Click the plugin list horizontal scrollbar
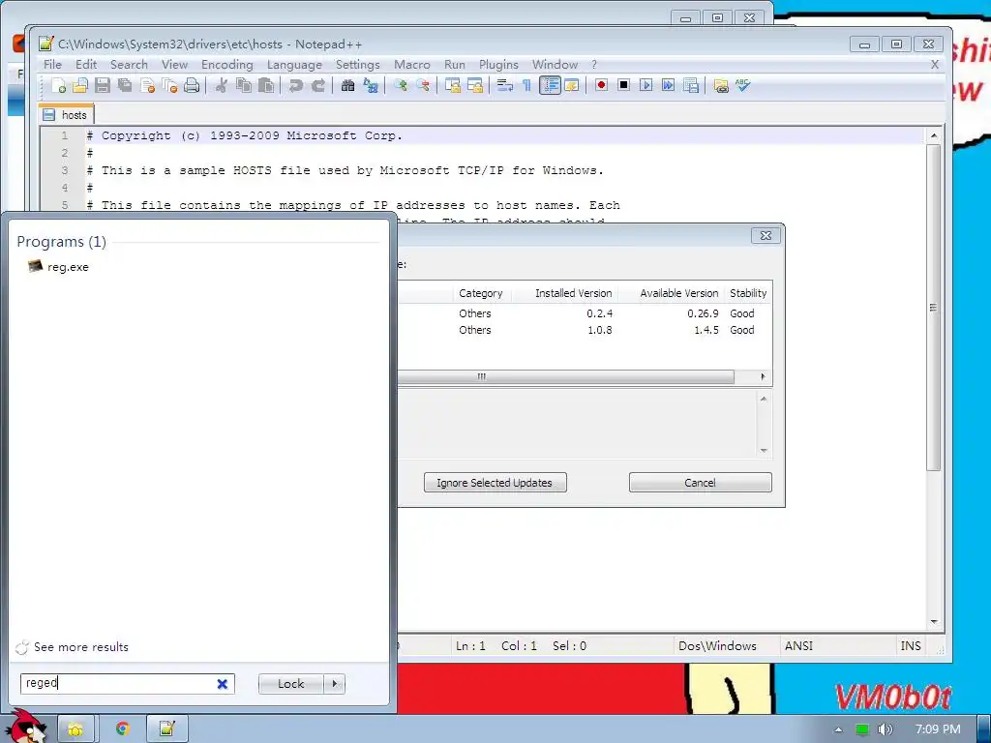The image size is (991, 743). pyautogui.click(x=565, y=376)
